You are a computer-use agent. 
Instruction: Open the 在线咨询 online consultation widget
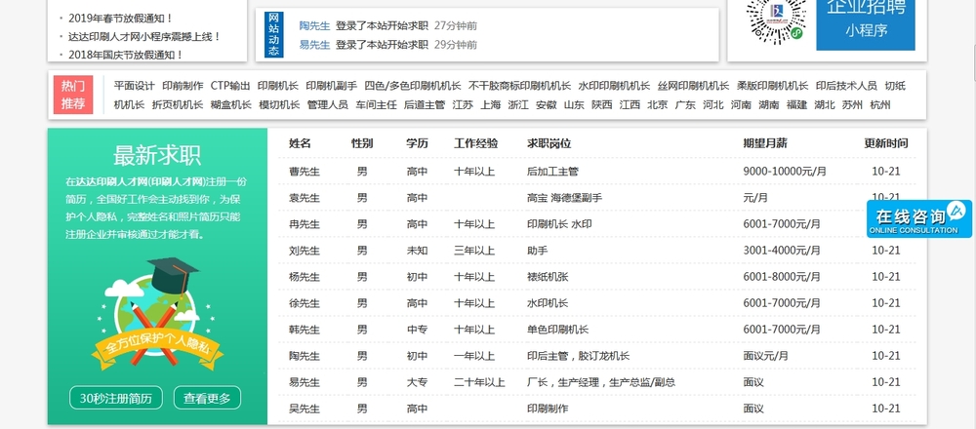(918, 218)
